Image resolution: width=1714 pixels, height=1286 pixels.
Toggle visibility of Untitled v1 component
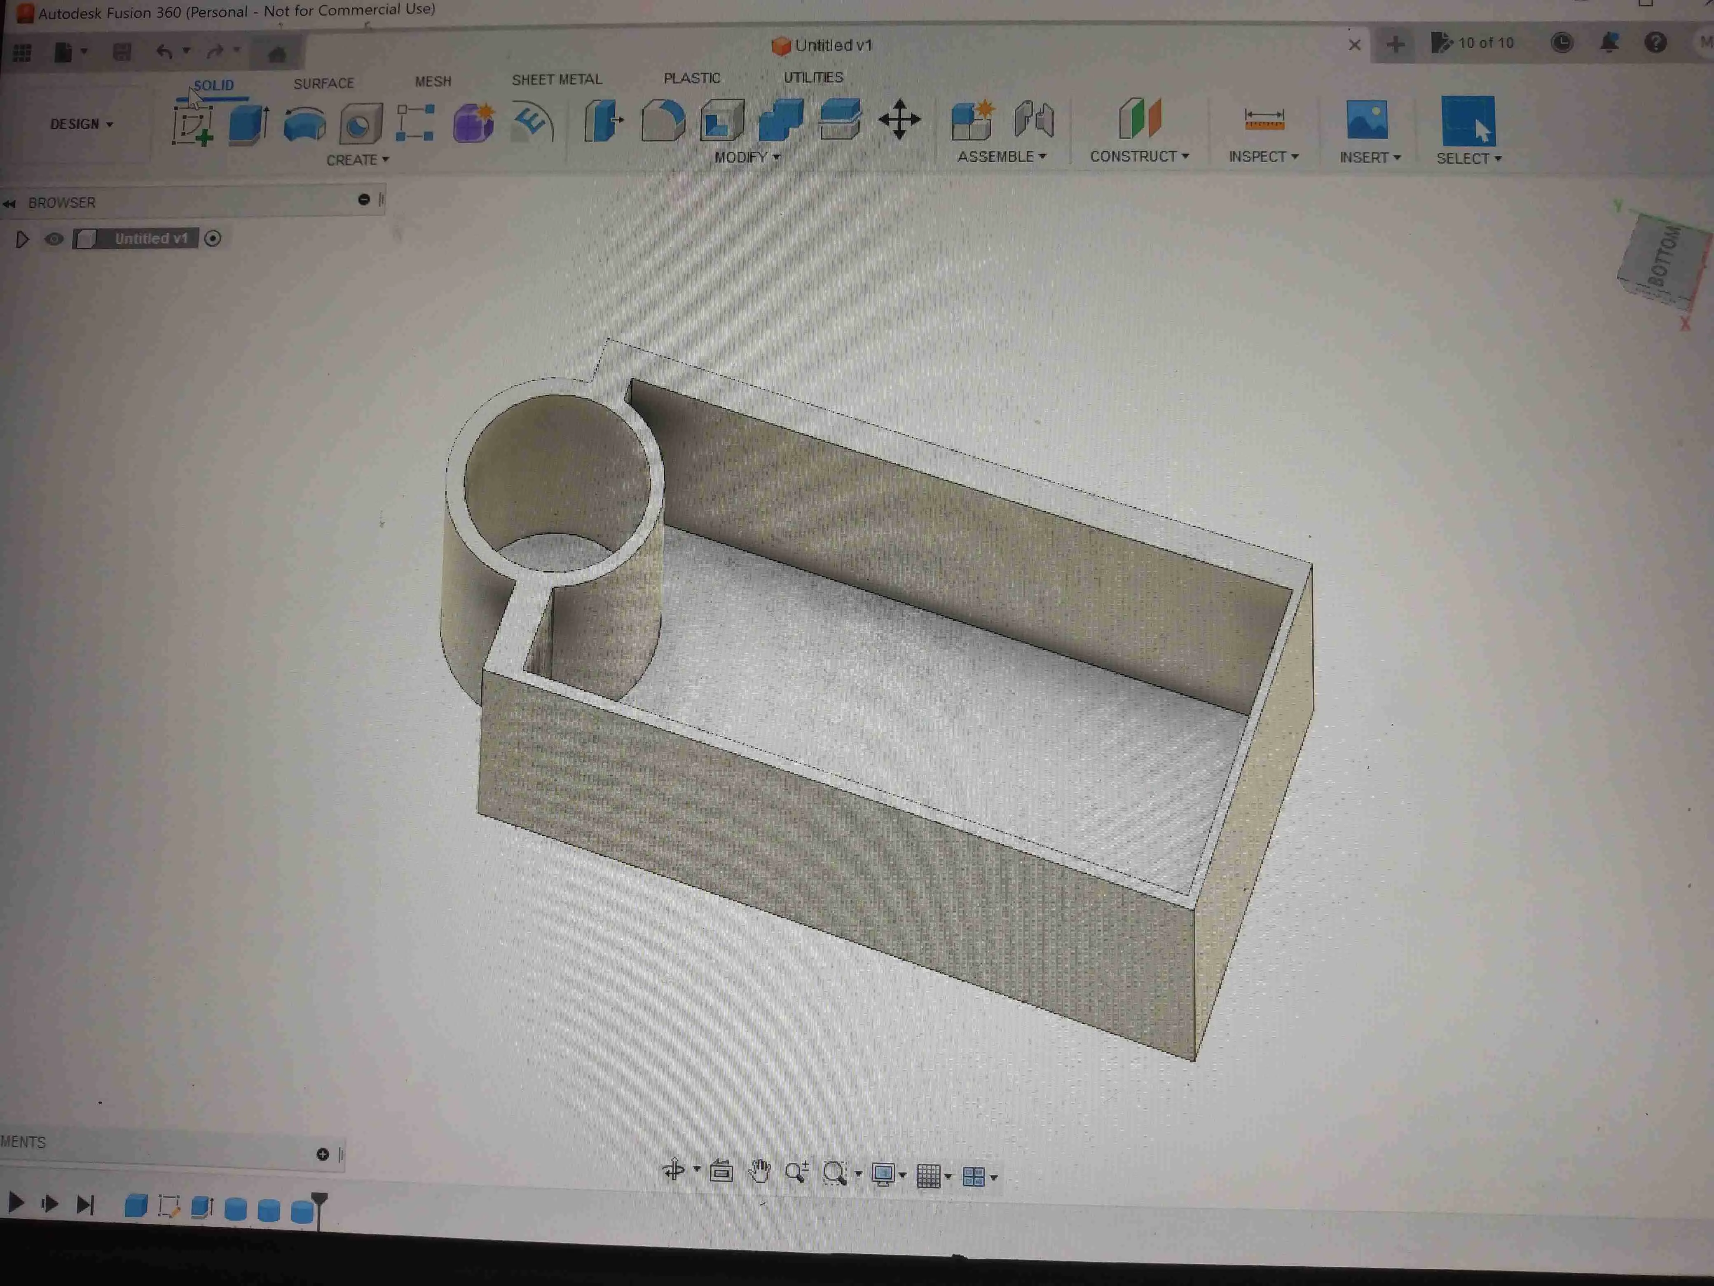click(x=54, y=239)
